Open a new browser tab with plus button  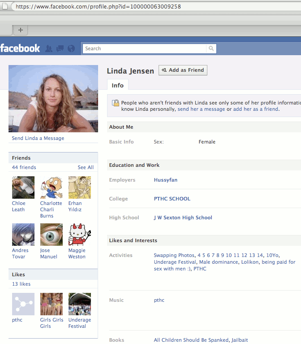(x=21, y=30)
